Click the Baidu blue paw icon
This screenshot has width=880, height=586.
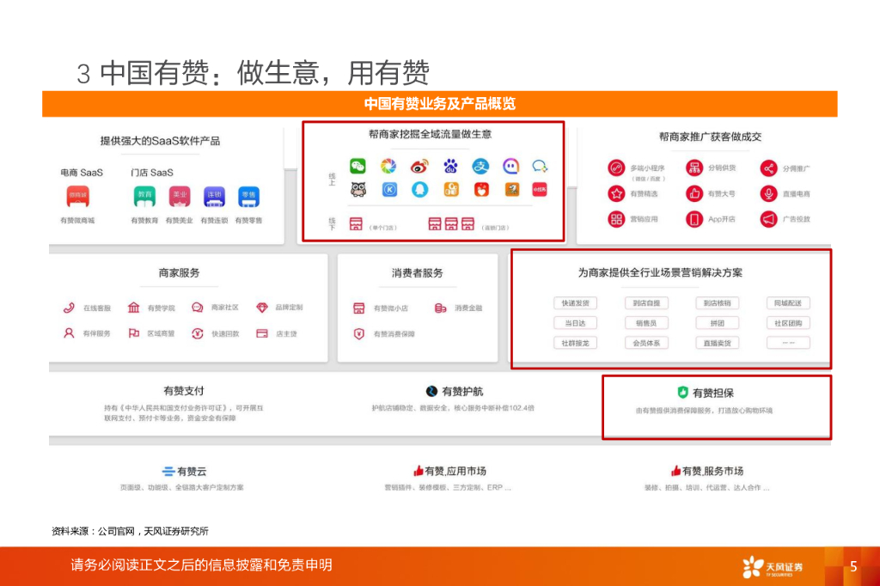[x=450, y=166]
